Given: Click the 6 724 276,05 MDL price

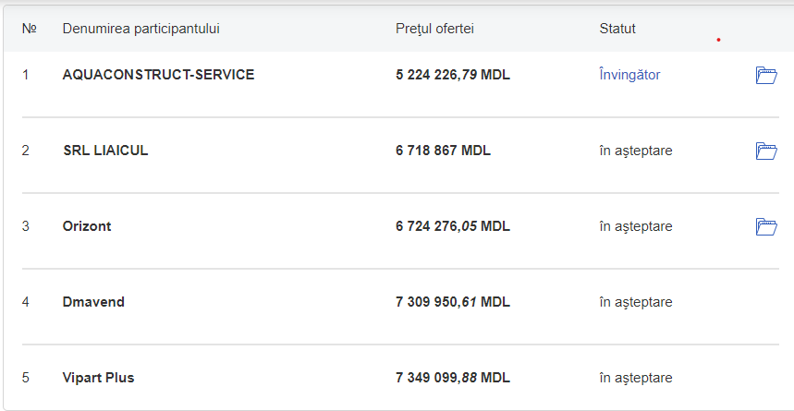Looking at the screenshot, I should point(453,226).
